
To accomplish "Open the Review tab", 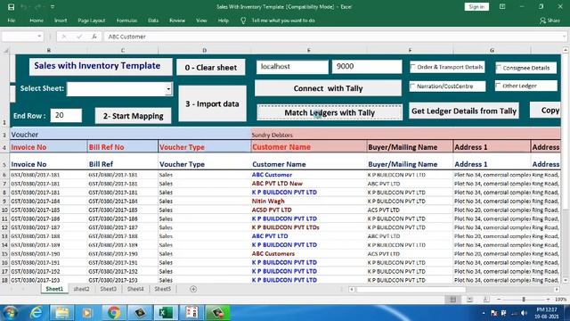I will pos(177,21).
